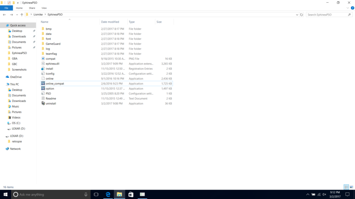
Task: Open pinned Desktop under Quick access
Action: click(x=17, y=31)
